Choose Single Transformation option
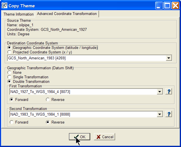The image size is (181, 147). click(x=10, y=77)
